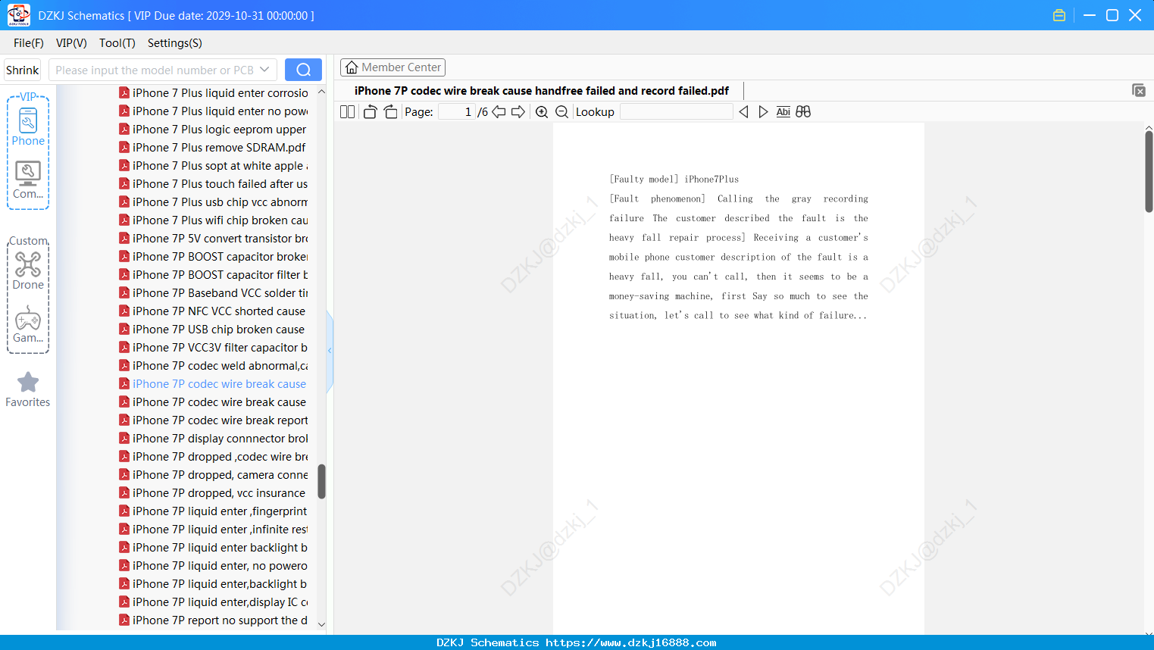
Task: Toggle two-page layout view icon
Action: (348, 112)
